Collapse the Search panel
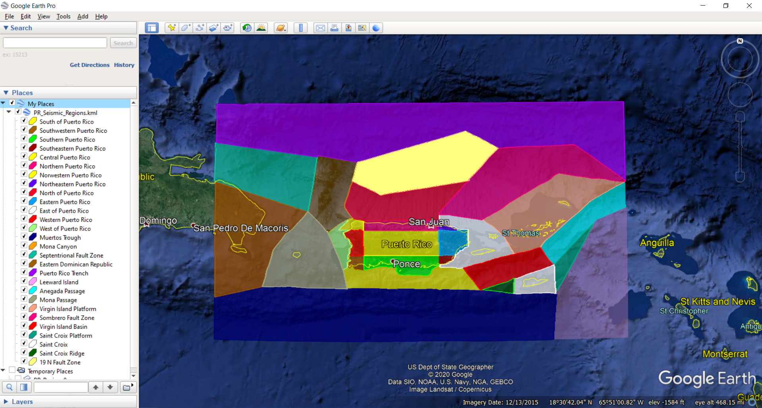Viewport: 762px width, 408px height. tap(6, 28)
